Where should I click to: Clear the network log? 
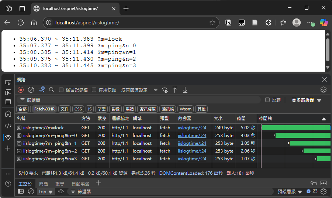coord(31,90)
